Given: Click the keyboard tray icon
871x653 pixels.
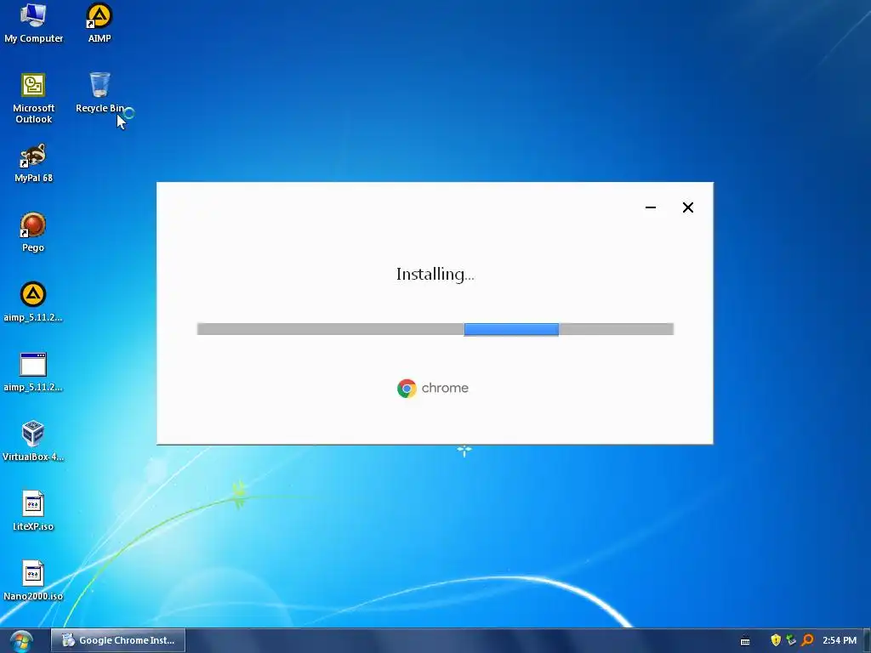Looking at the screenshot, I should click(745, 641).
